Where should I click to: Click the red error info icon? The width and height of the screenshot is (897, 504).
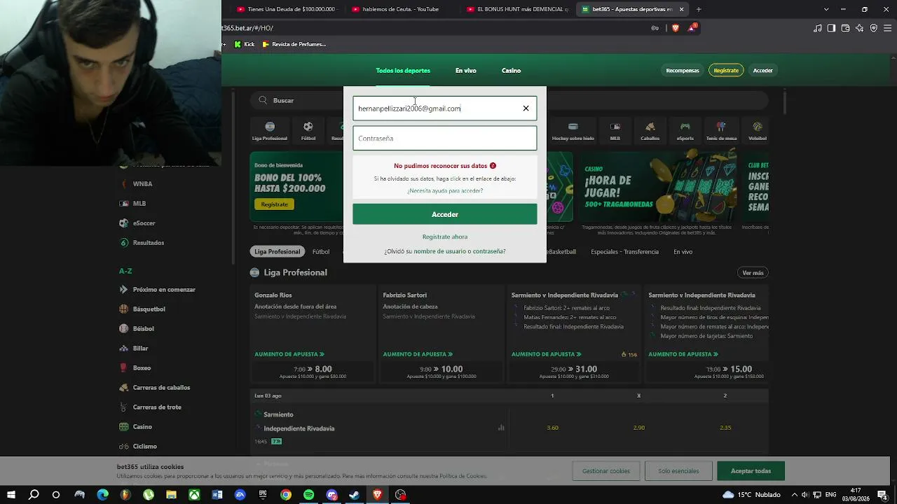tap(493, 166)
